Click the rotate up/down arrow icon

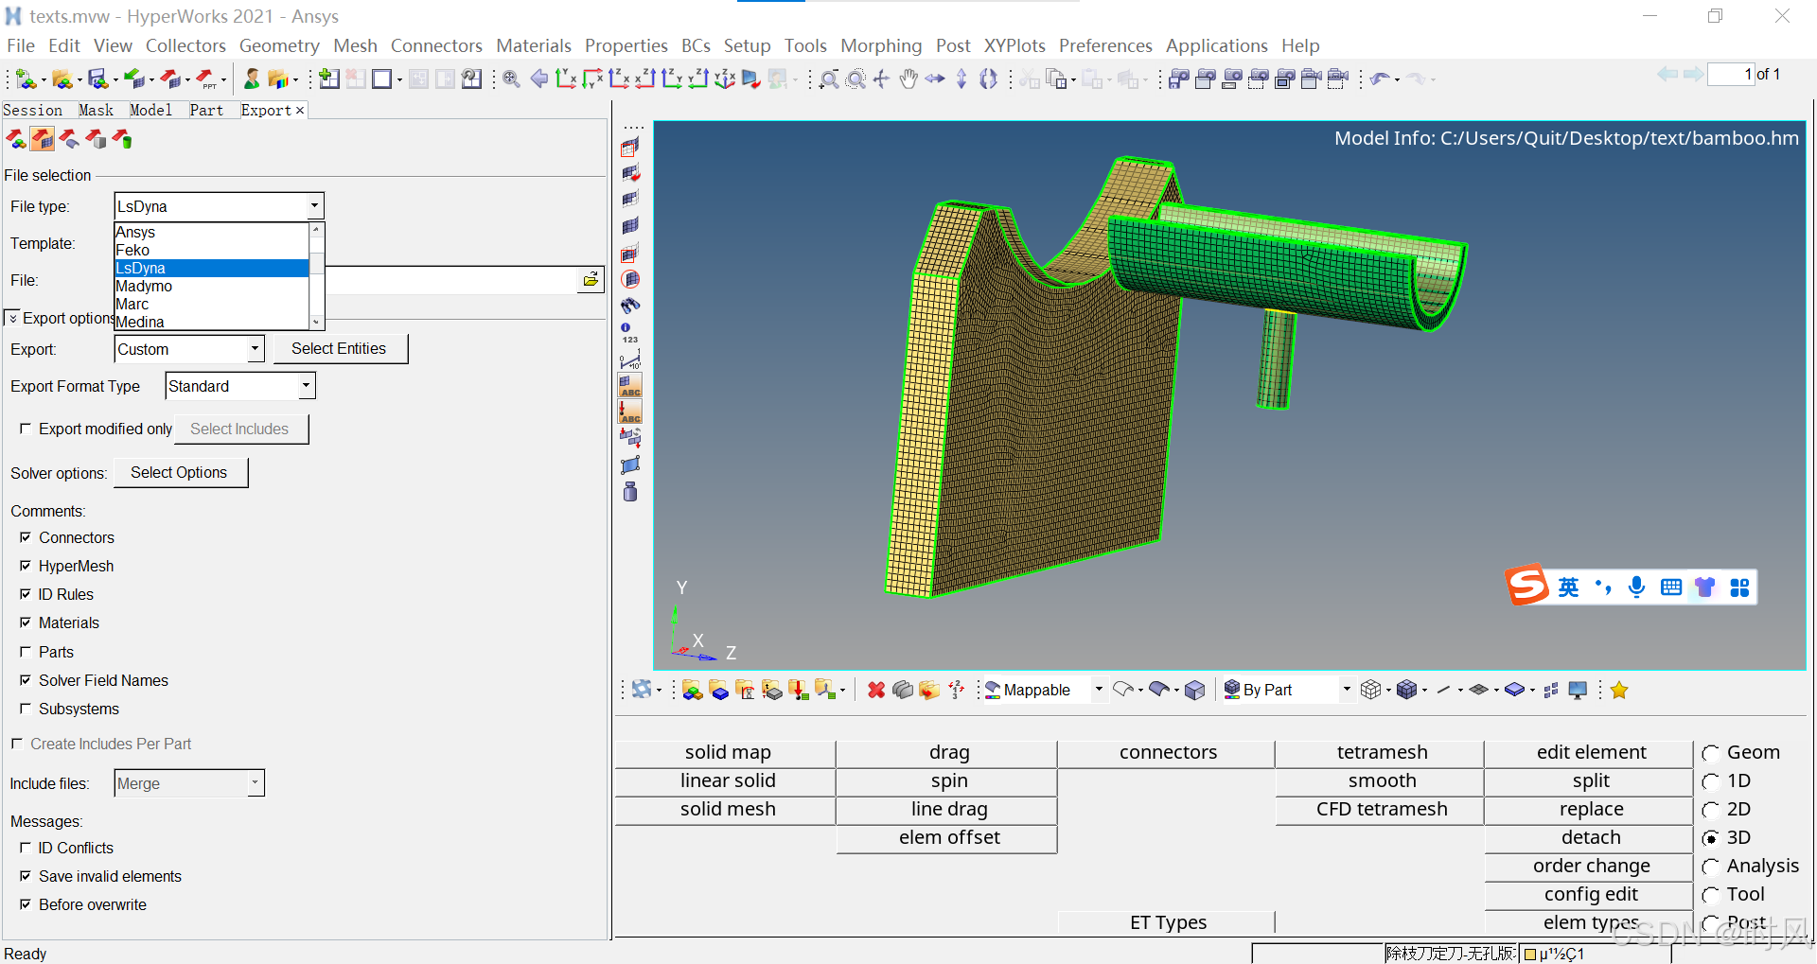coord(961,79)
